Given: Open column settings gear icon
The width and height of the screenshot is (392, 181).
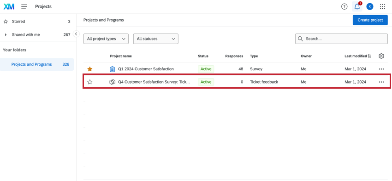Looking at the screenshot, I should [381, 56].
